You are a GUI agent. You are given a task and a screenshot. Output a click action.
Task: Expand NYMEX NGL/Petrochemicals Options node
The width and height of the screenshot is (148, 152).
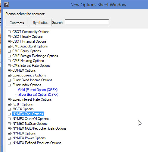(x=9, y=128)
